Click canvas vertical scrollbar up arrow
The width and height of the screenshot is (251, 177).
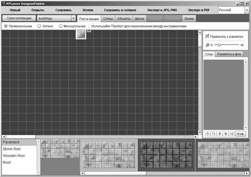(200, 32)
